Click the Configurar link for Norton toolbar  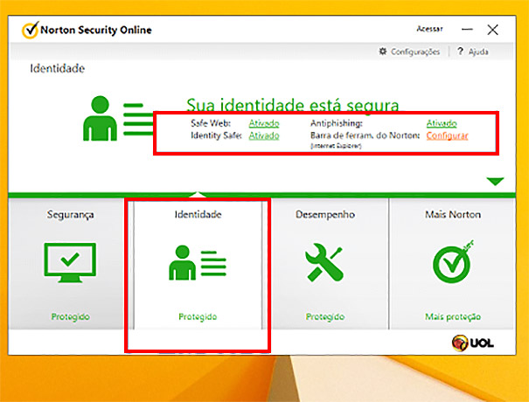point(447,135)
